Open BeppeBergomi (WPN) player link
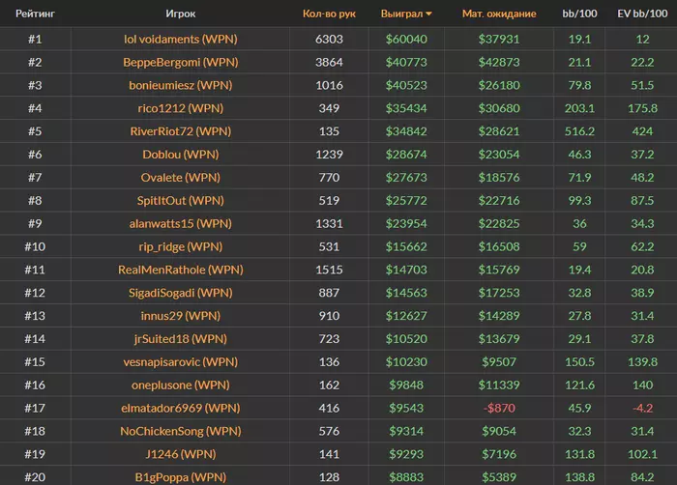677x485 pixels. click(x=181, y=63)
